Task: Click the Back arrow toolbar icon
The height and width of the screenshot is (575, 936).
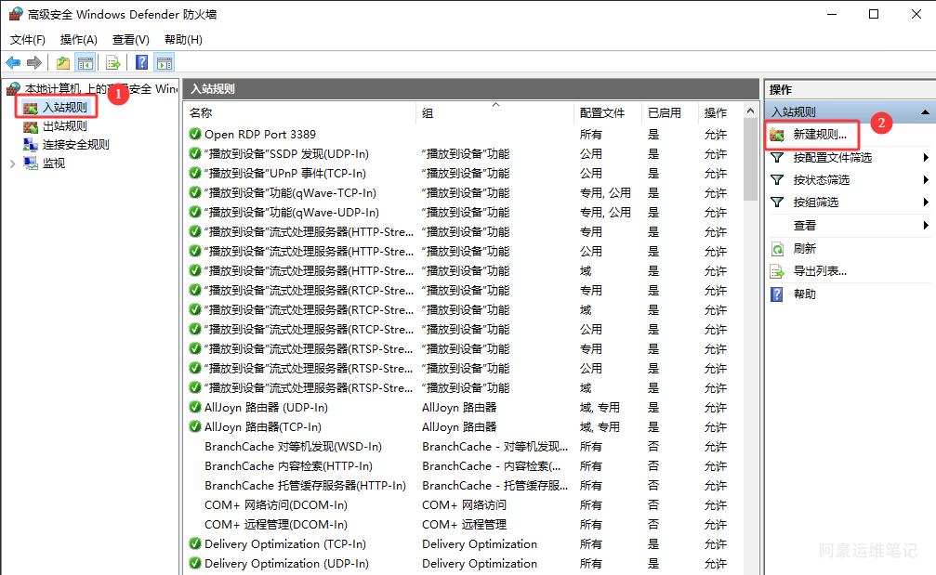Action: [13, 62]
